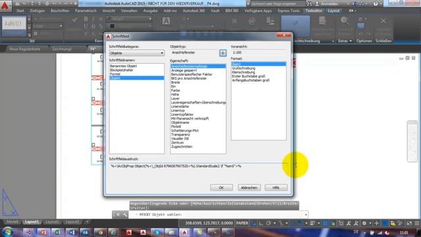Open the Ansicht ribbon tab
This screenshot has width=421, height=237.
click(x=109, y=11)
